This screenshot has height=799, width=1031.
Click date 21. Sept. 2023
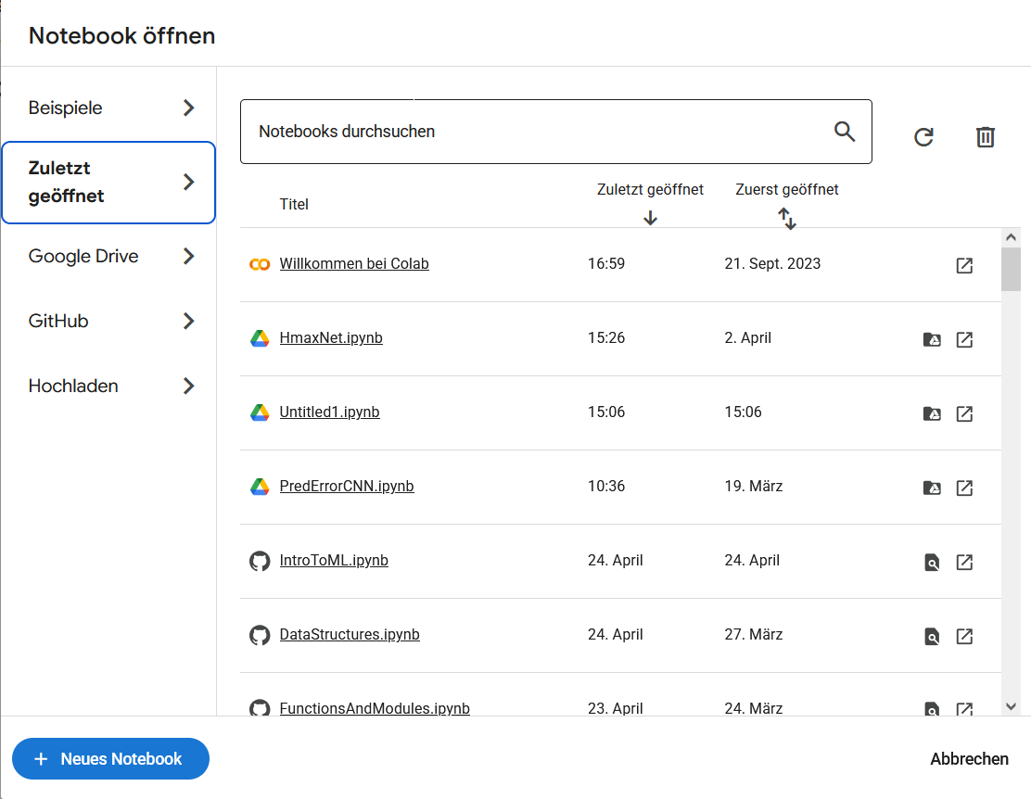772,263
